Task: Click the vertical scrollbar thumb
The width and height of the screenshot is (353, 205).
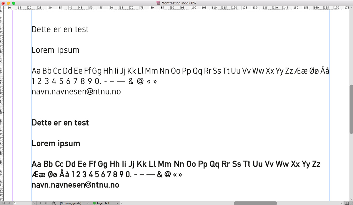Action: 351,109
